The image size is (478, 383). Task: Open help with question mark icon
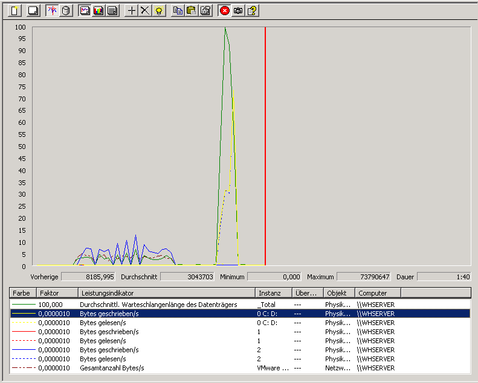tap(252, 11)
